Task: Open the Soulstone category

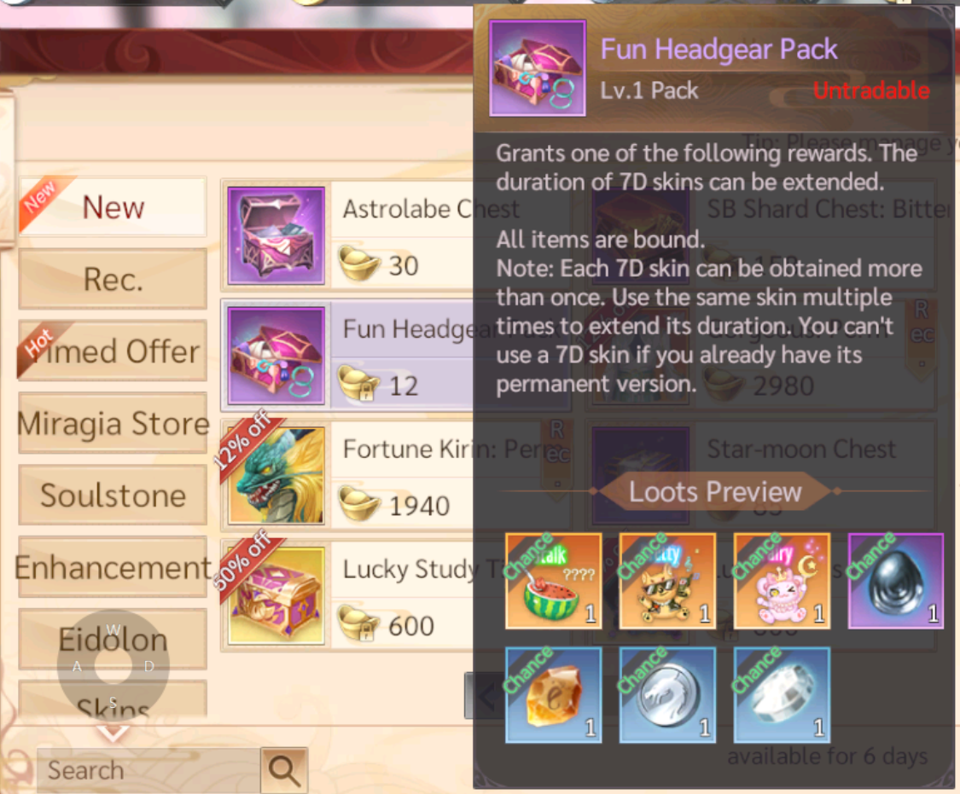Action: [x=113, y=495]
